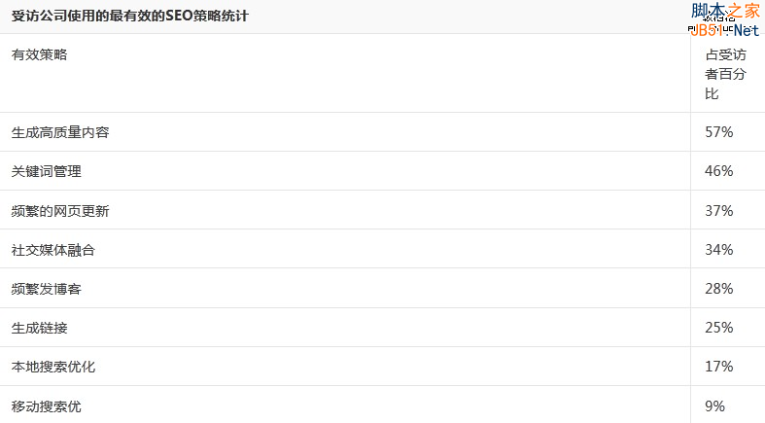The image size is (765, 423).
Task: Click the 生成链接 strategy text
Action: click(x=40, y=328)
